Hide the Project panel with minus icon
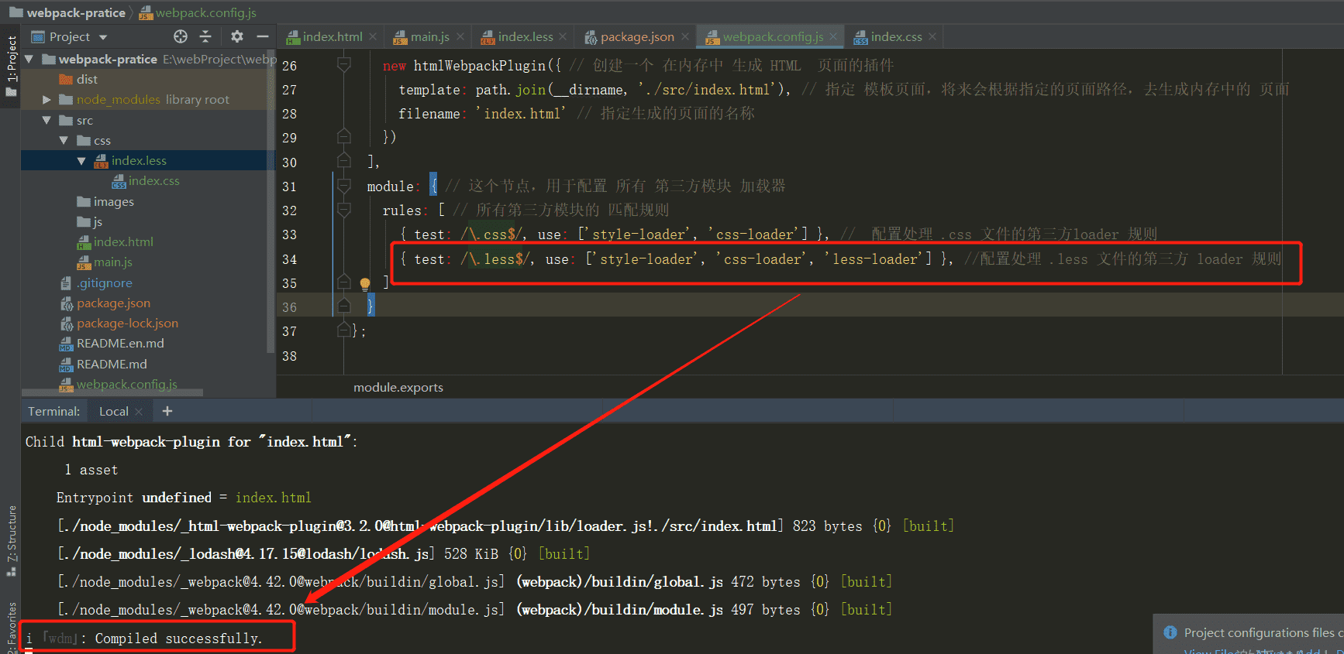This screenshot has width=1344, height=654. click(263, 36)
